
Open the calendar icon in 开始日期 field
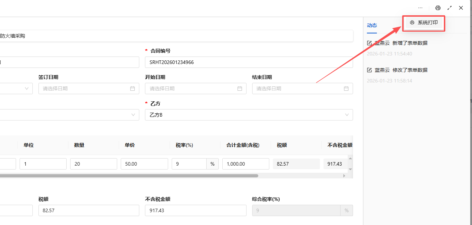pyautogui.click(x=239, y=88)
